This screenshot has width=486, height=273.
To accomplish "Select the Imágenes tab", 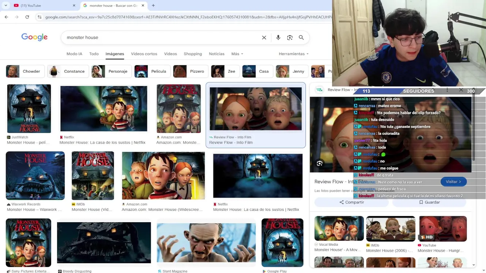I will tap(115, 54).
